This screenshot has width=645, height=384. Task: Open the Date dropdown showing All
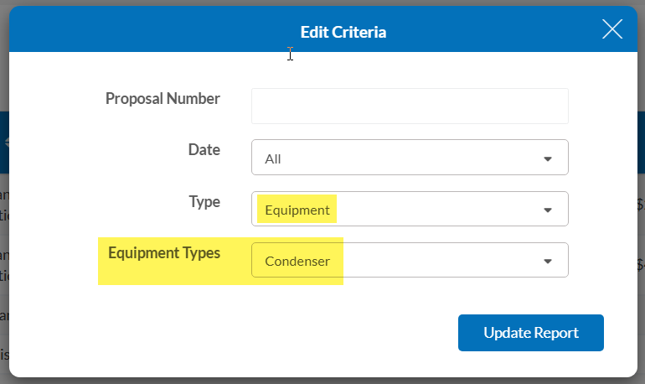pyautogui.click(x=410, y=158)
